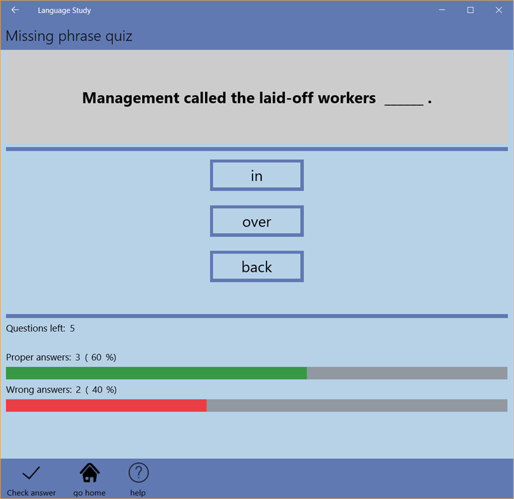The image size is (514, 499).
Task: Select the answer option 'in'
Action: 256,175
